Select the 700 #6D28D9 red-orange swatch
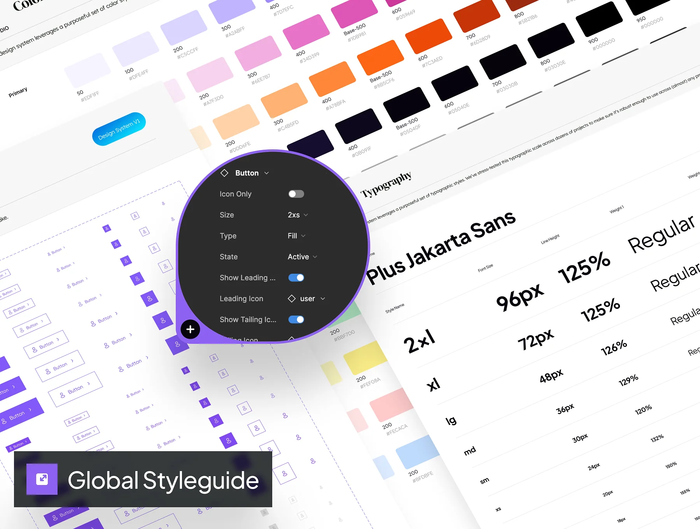The width and height of the screenshot is (700, 529). (477, 16)
